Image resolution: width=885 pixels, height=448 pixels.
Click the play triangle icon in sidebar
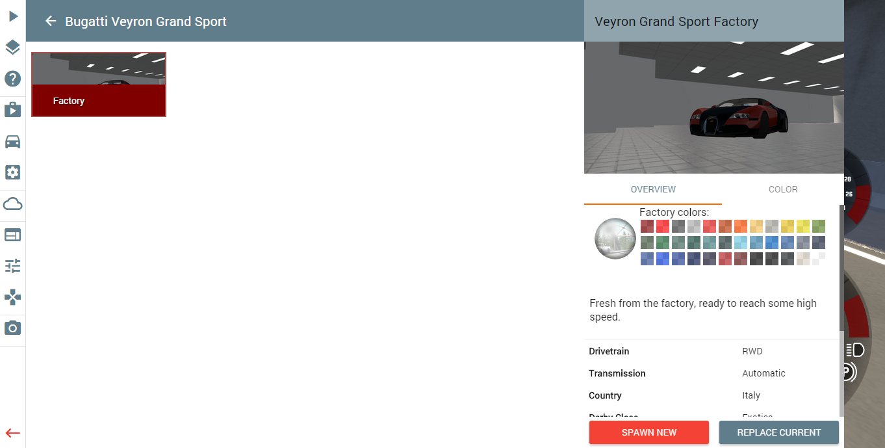pos(13,16)
